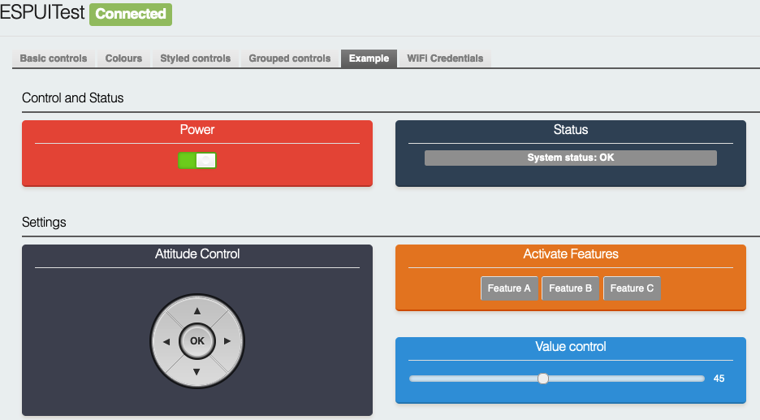
Task: Toggle the Power switch off
Action: click(197, 160)
